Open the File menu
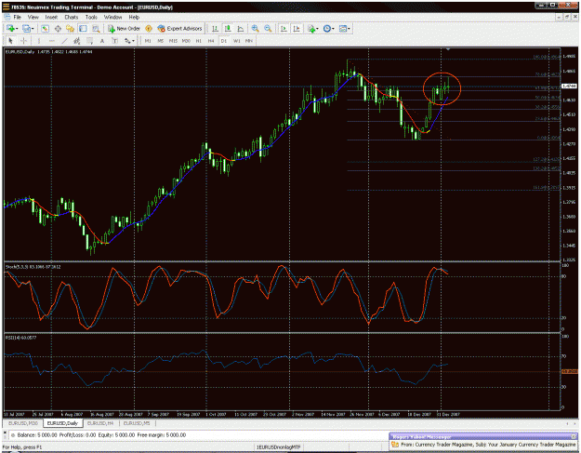This screenshot has height=453, width=581. 17,17
